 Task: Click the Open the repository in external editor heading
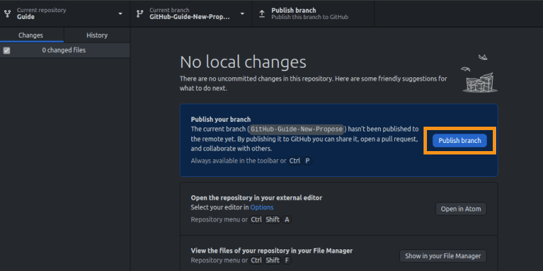pyautogui.click(x=256, y=197)
